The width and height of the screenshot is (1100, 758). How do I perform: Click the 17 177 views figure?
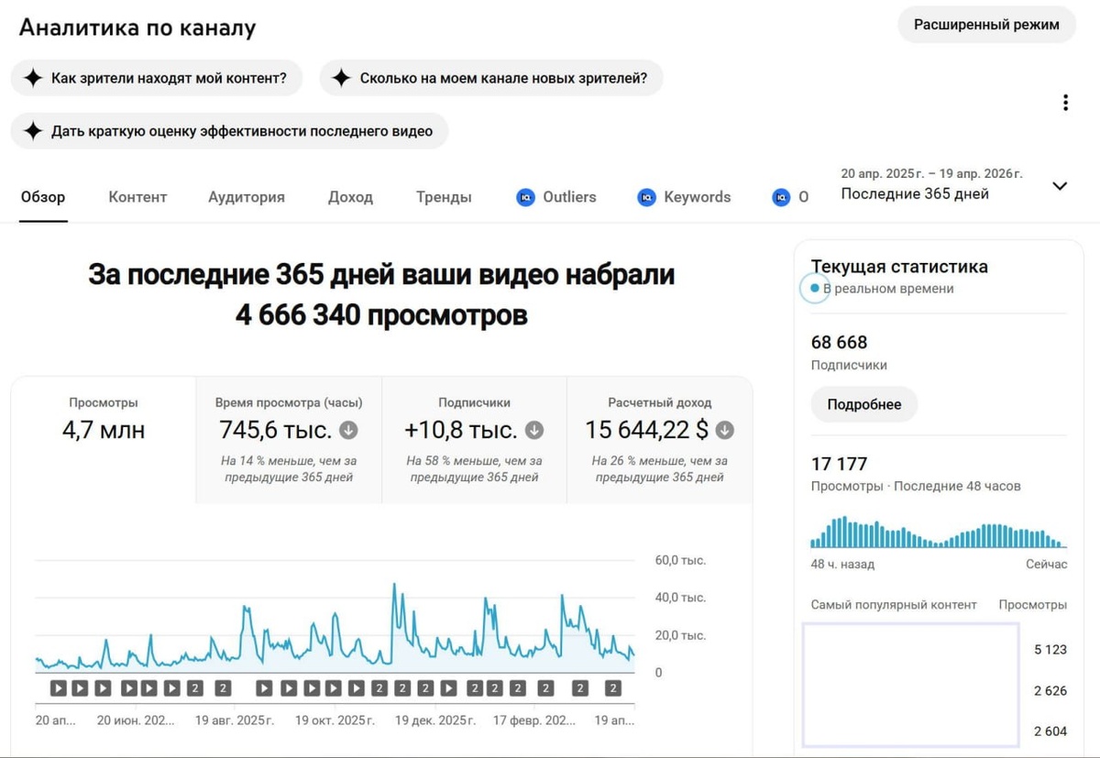coord(839,464)
